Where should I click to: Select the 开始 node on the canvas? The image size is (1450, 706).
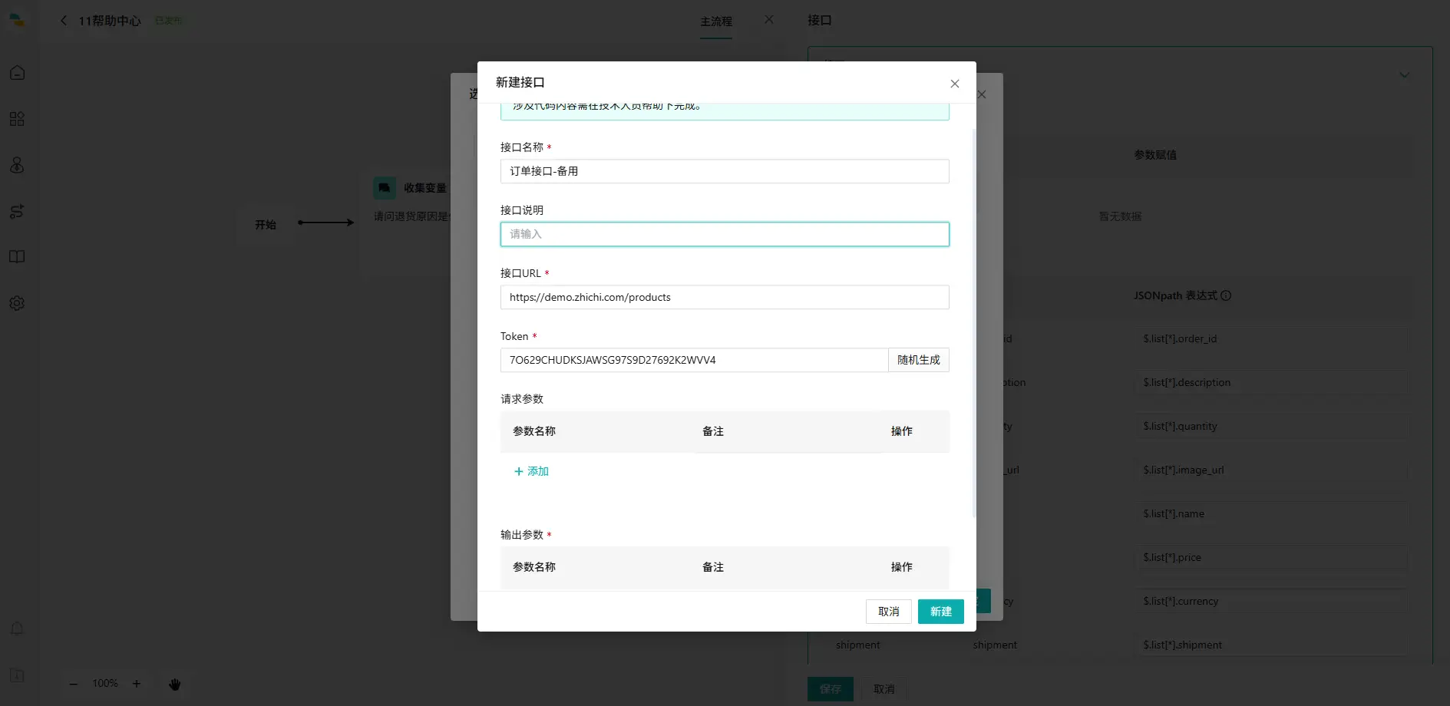pos(266,225)
